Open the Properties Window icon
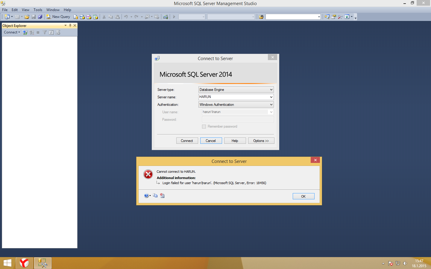 tap(334, 17)
